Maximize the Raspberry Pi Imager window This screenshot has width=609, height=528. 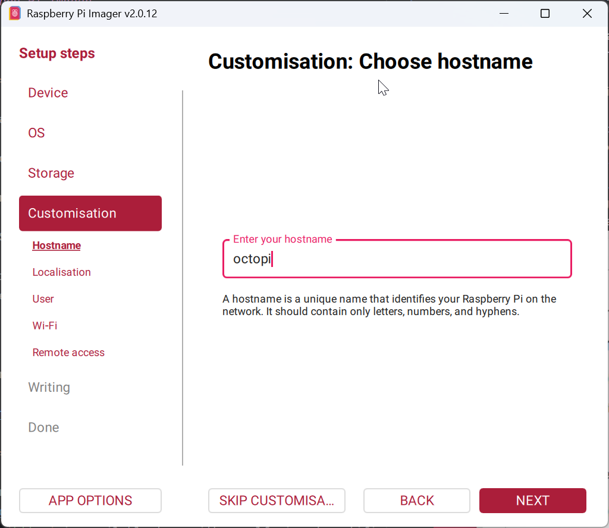click(545, 14)
